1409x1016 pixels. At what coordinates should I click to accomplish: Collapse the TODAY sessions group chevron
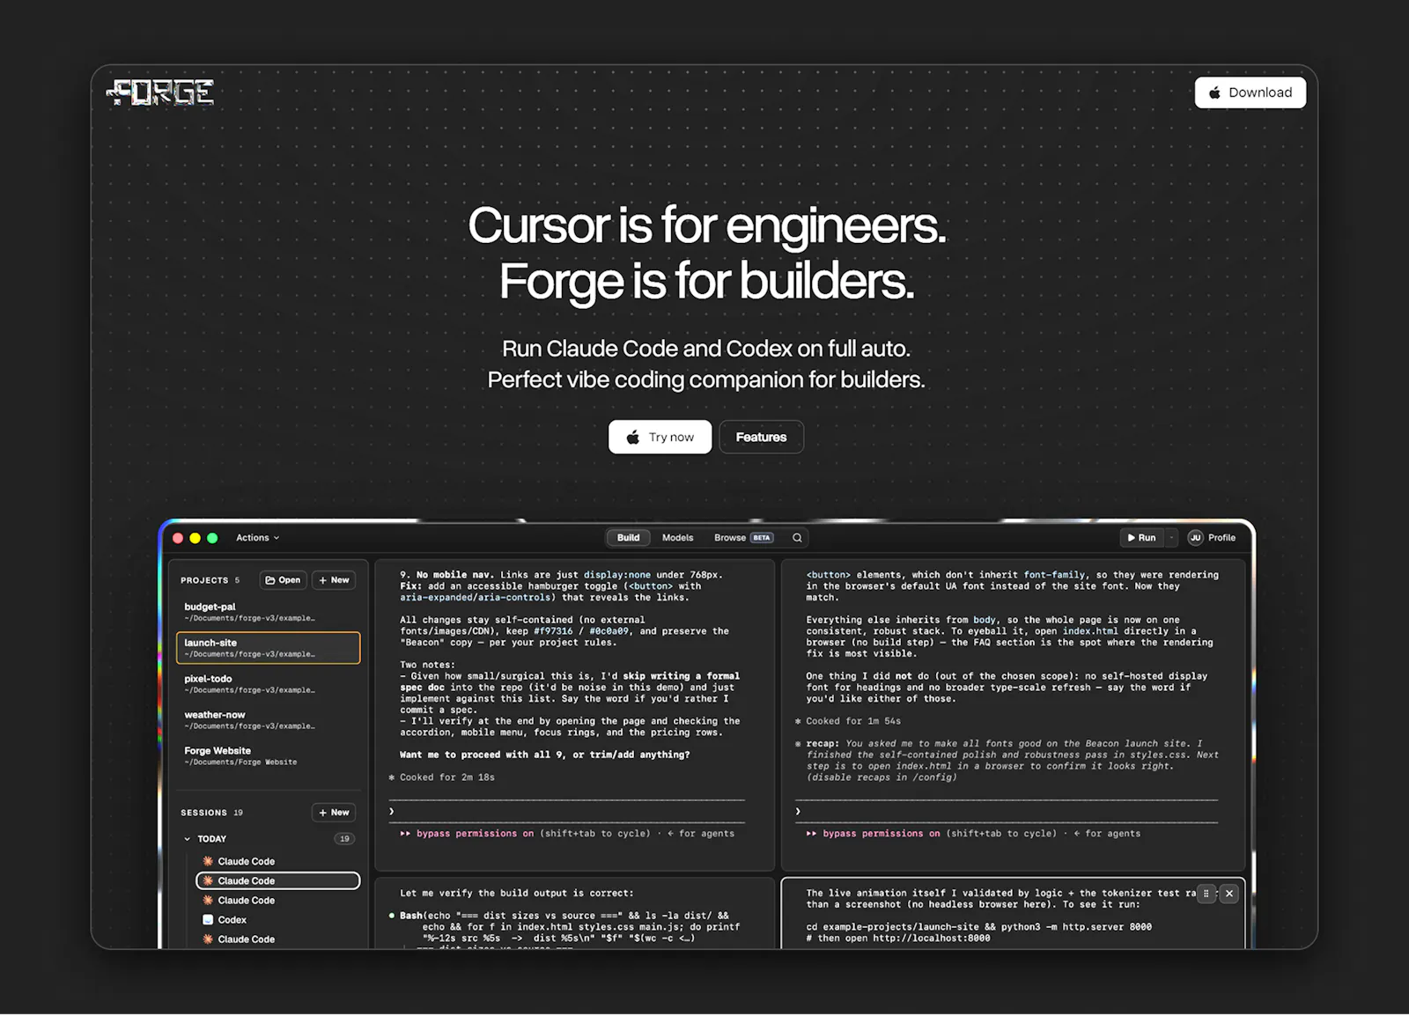(x=187, y=839)
